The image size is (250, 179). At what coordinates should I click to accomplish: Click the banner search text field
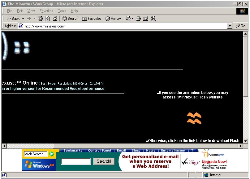pos(76,161)
